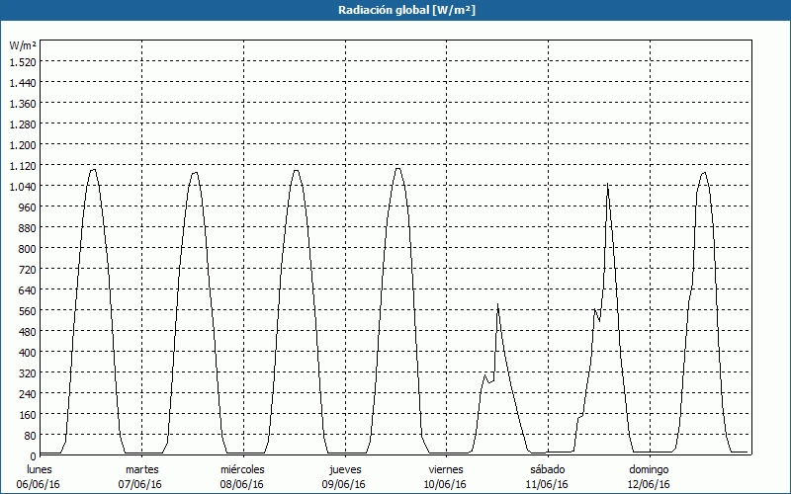
Task: Click the sharp spike peak on sábado 11/06/16
Action: click(x=608, y=184)
